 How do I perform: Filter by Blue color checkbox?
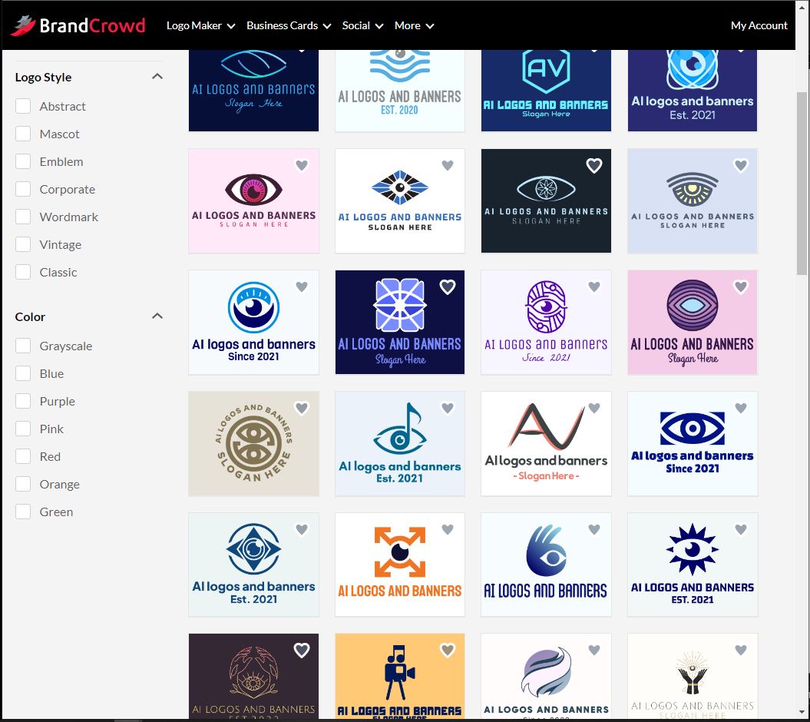23,373
